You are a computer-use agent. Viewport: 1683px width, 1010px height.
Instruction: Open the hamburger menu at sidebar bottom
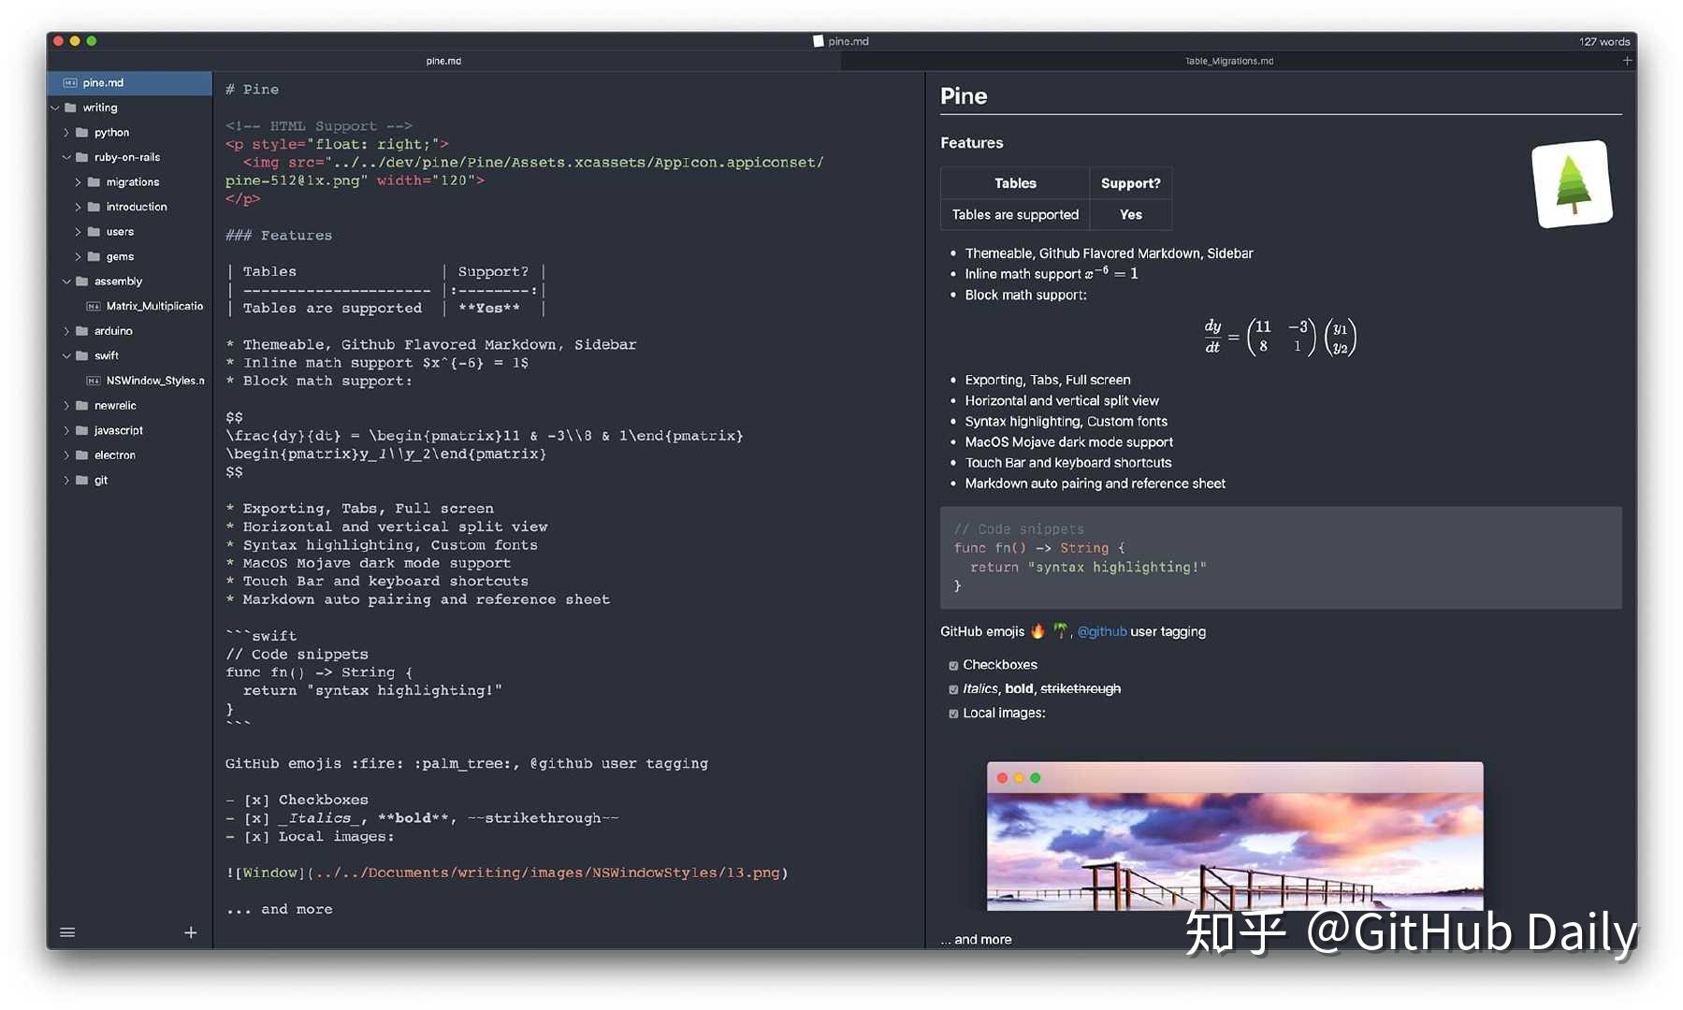(x=66, y=931)
